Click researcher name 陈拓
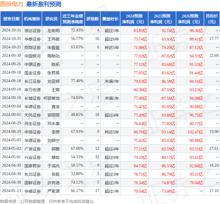Viewport: 220px width, 204px height. click(x=55, y=64)
